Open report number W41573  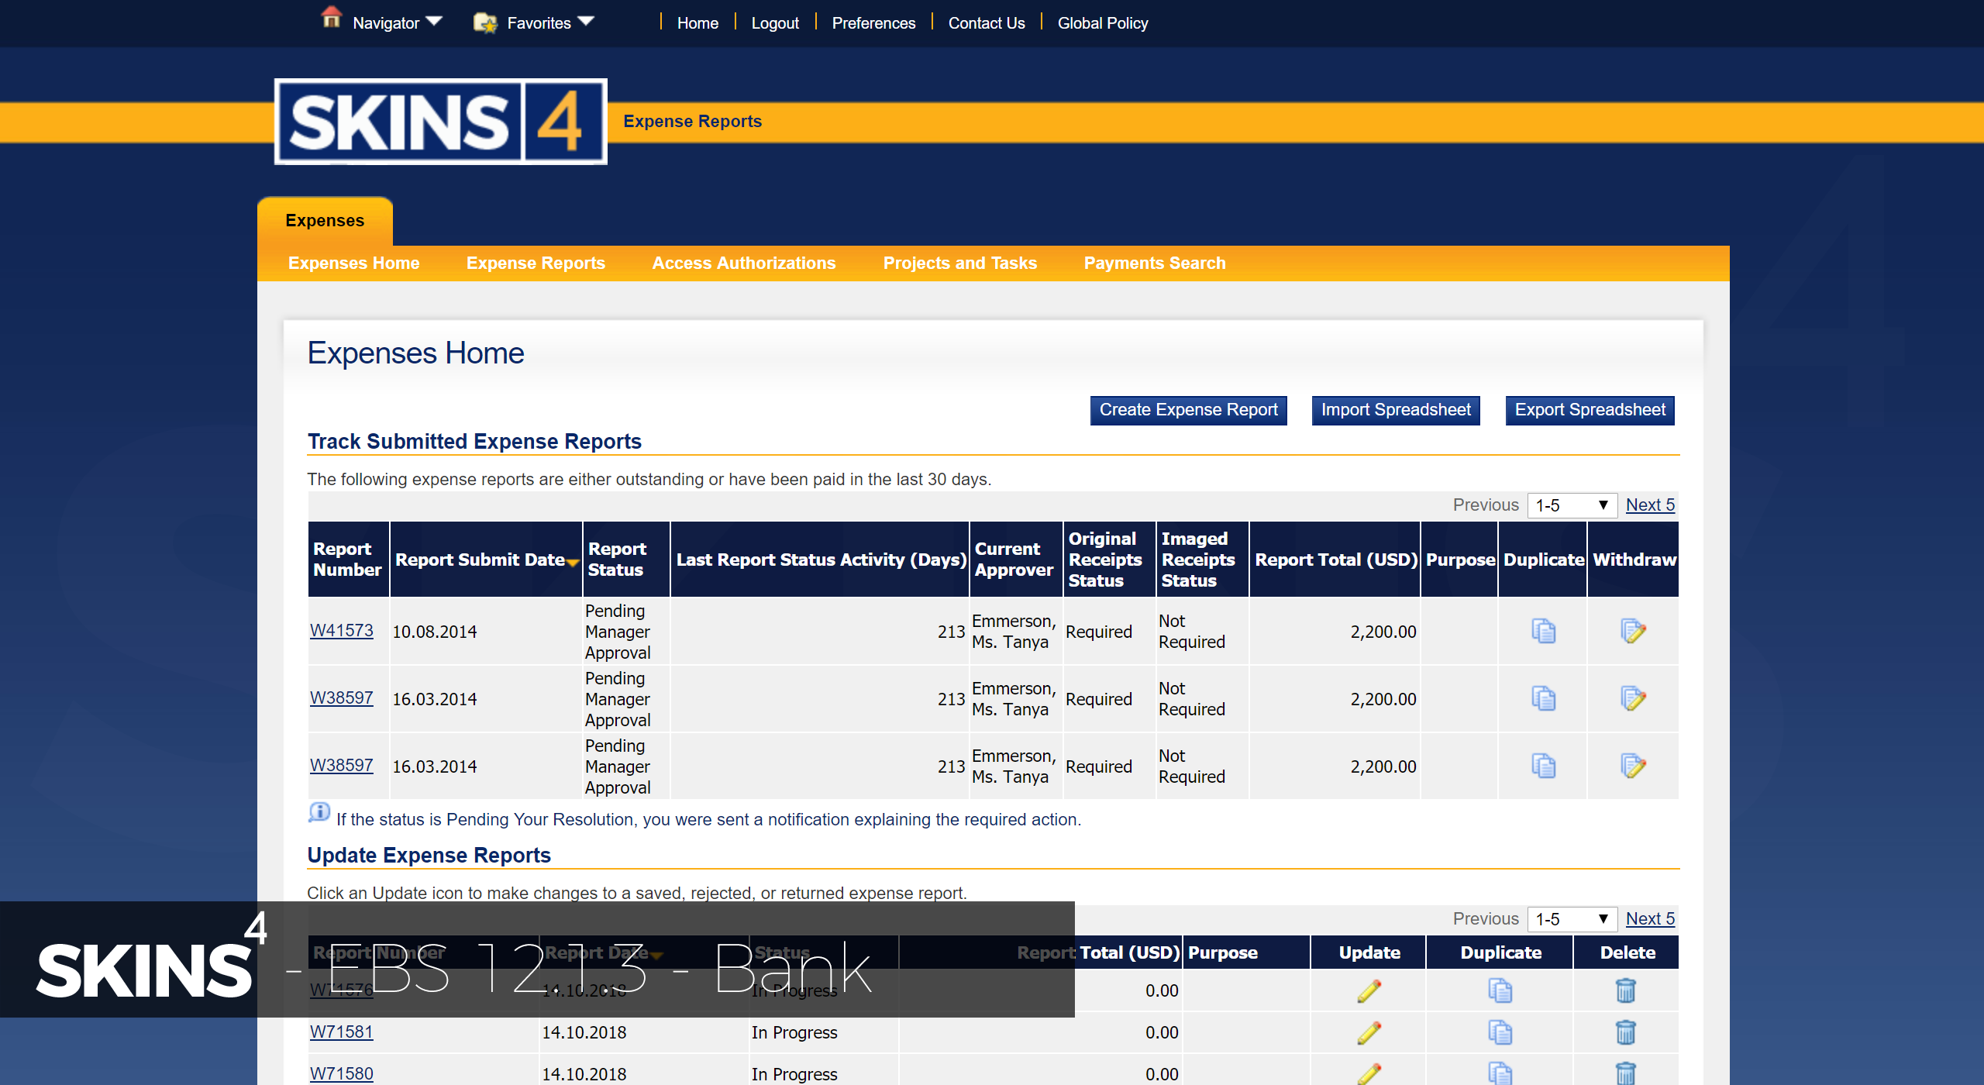coord(342,631)
